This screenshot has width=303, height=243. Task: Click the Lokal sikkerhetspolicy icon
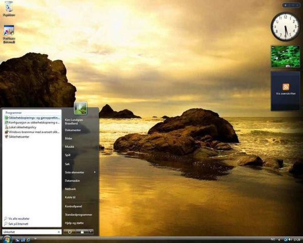point(6,127)
